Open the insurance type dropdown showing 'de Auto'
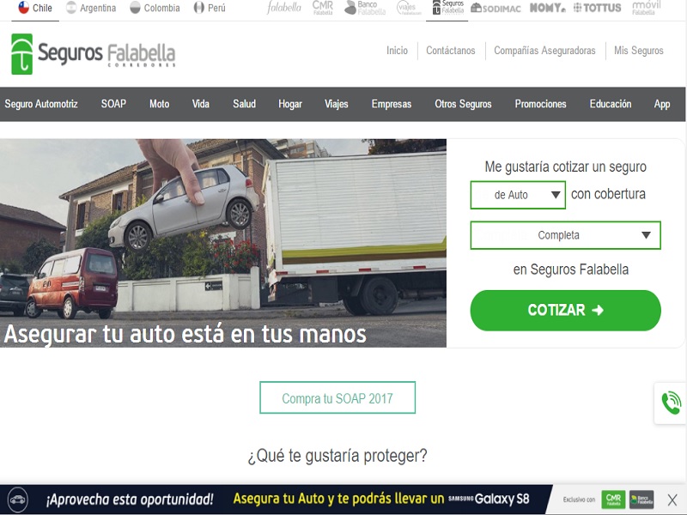The height and width of the screenshot is (515, 687). click(518, 195)
